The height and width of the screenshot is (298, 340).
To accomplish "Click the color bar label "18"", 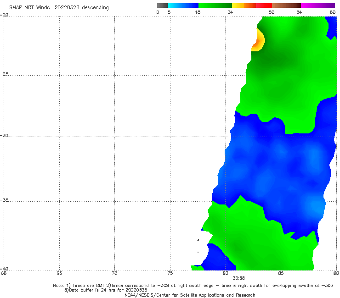I will point(198,12).
